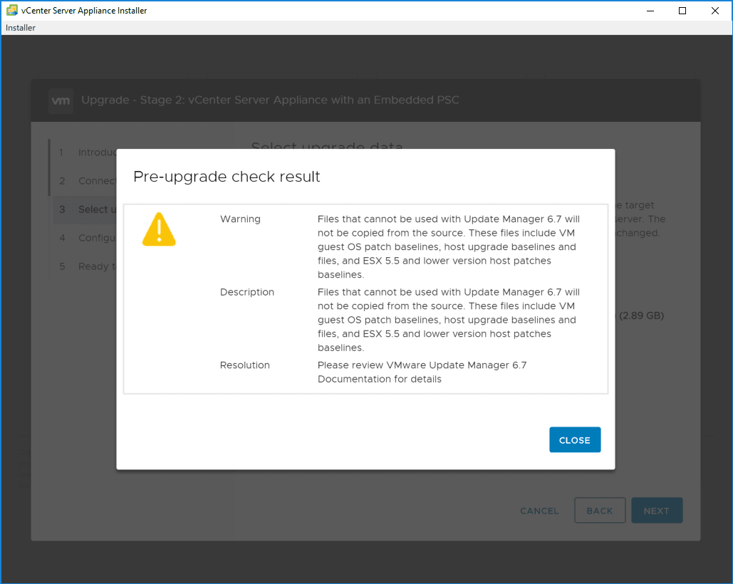Click the 'Pre-upgrade check result' heading
Viewport: 733px width, 584px height.
[227, 177]
